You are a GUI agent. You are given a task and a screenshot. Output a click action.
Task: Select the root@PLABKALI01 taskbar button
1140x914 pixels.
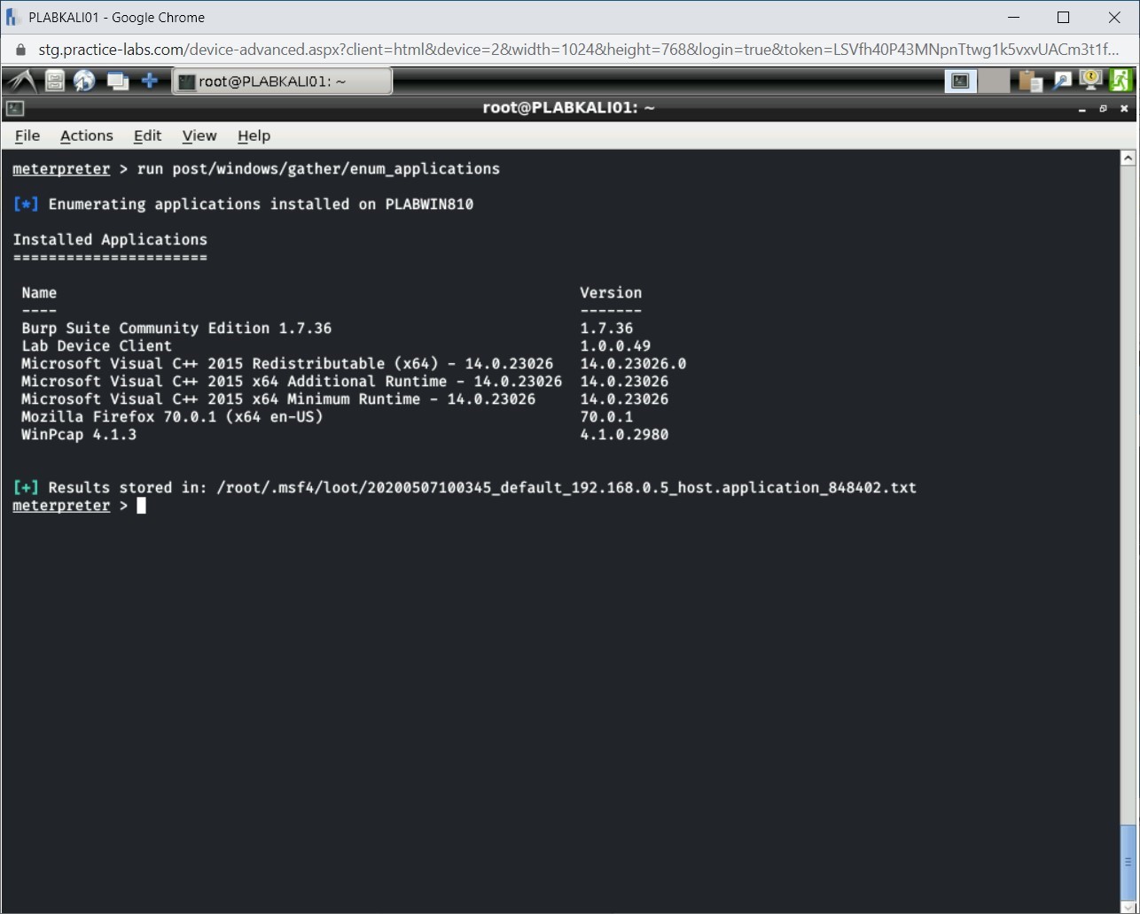282,81
